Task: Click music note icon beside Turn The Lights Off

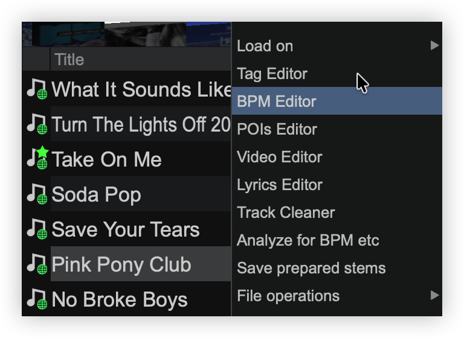Action: click(x=37, y=124)
